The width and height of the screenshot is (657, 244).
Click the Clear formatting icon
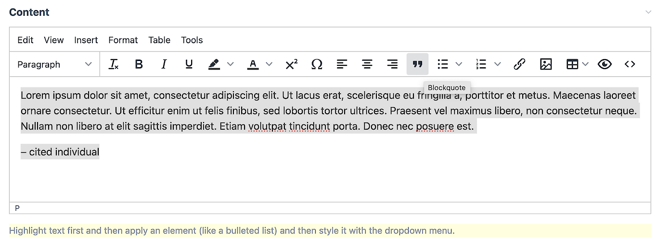114,64
